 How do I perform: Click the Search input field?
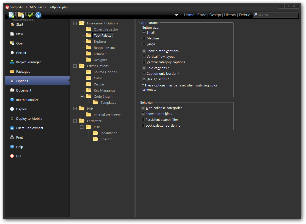277,15
